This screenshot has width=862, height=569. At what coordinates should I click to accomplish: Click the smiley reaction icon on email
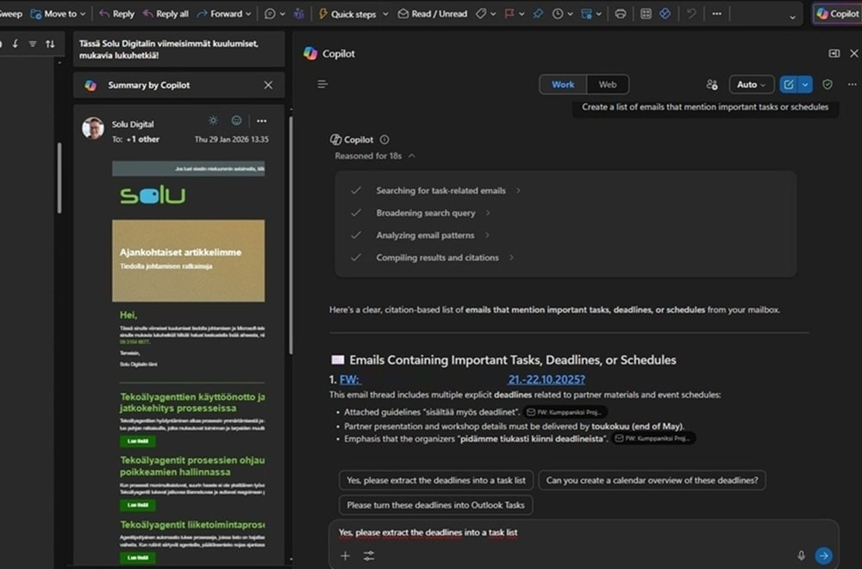pos(236,121)
